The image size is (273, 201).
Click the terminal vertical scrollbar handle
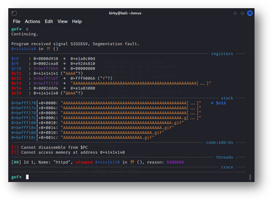[x=250, y=177]
